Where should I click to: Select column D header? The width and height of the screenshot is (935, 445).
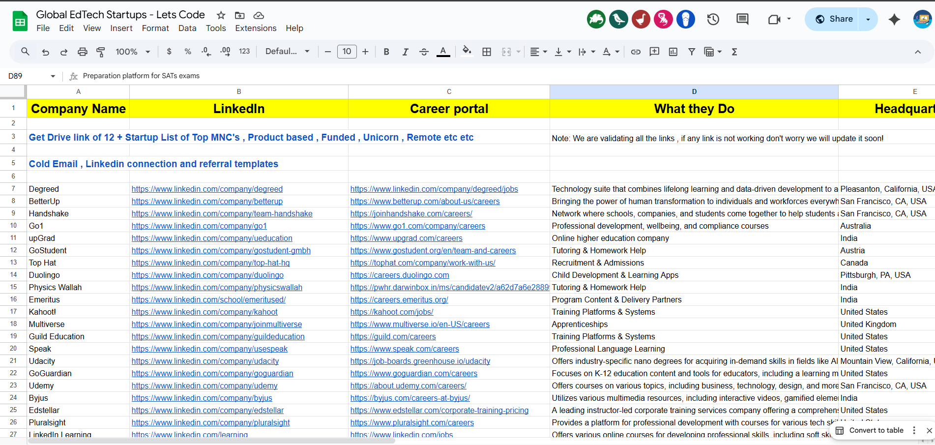coord(694,91)
